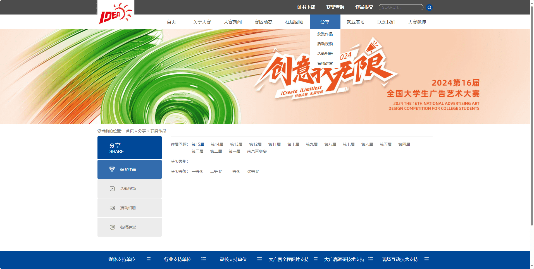
Task: Choose 名师讲堂 in the 分享 dropdown
Action: coord(325,63)
